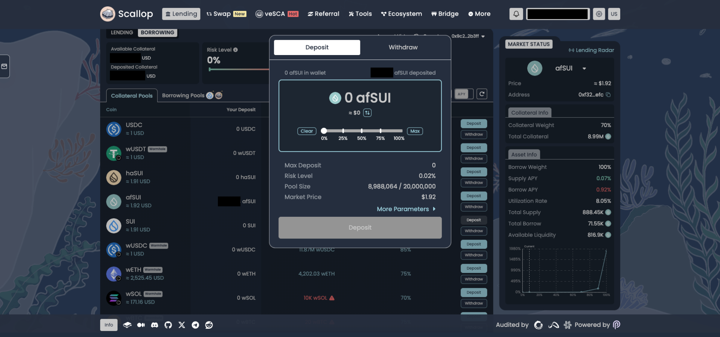Click the wETH coin icon
The width and height of the screenshot is (720, 337).
pyautogui.click(x=114, y=274)
